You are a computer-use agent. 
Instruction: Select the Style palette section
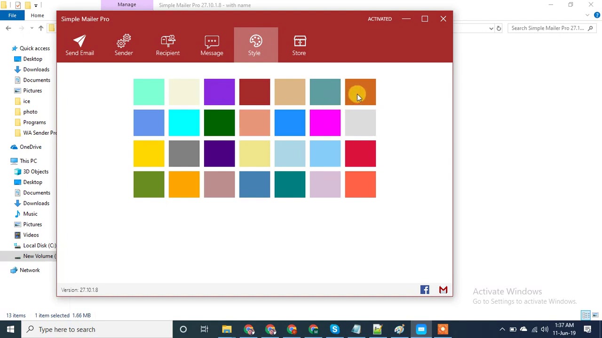(255, 45)
